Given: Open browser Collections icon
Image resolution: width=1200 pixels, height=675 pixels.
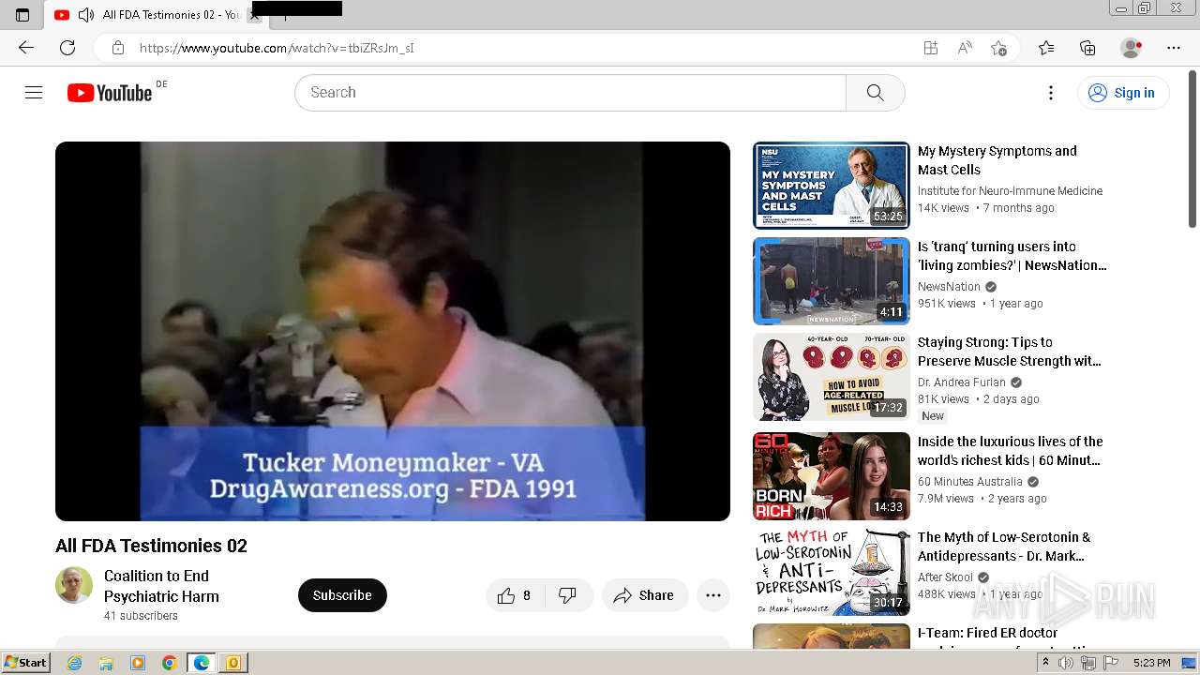Looking at the screenshot, I should pyautogui.click(x=1087, y=48).
